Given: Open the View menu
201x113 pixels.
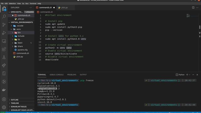Looking at the screenshot, I should pos(19,3).
